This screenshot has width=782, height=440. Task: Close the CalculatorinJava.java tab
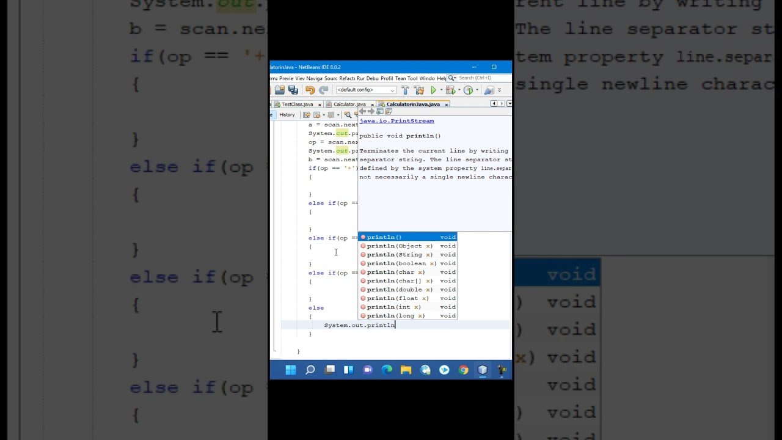click(447, 105)
